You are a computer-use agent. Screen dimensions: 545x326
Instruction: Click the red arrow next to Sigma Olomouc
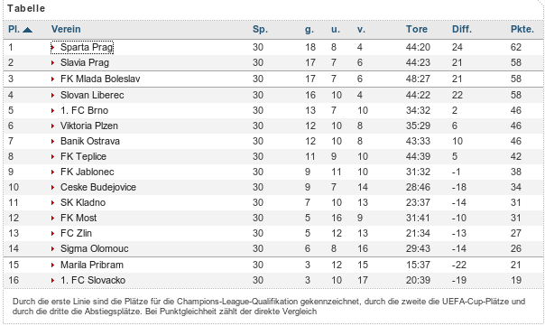pos(52,248)
